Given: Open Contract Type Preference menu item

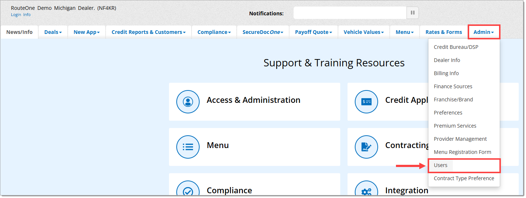Looking at the screenshot, I should 464,178.
